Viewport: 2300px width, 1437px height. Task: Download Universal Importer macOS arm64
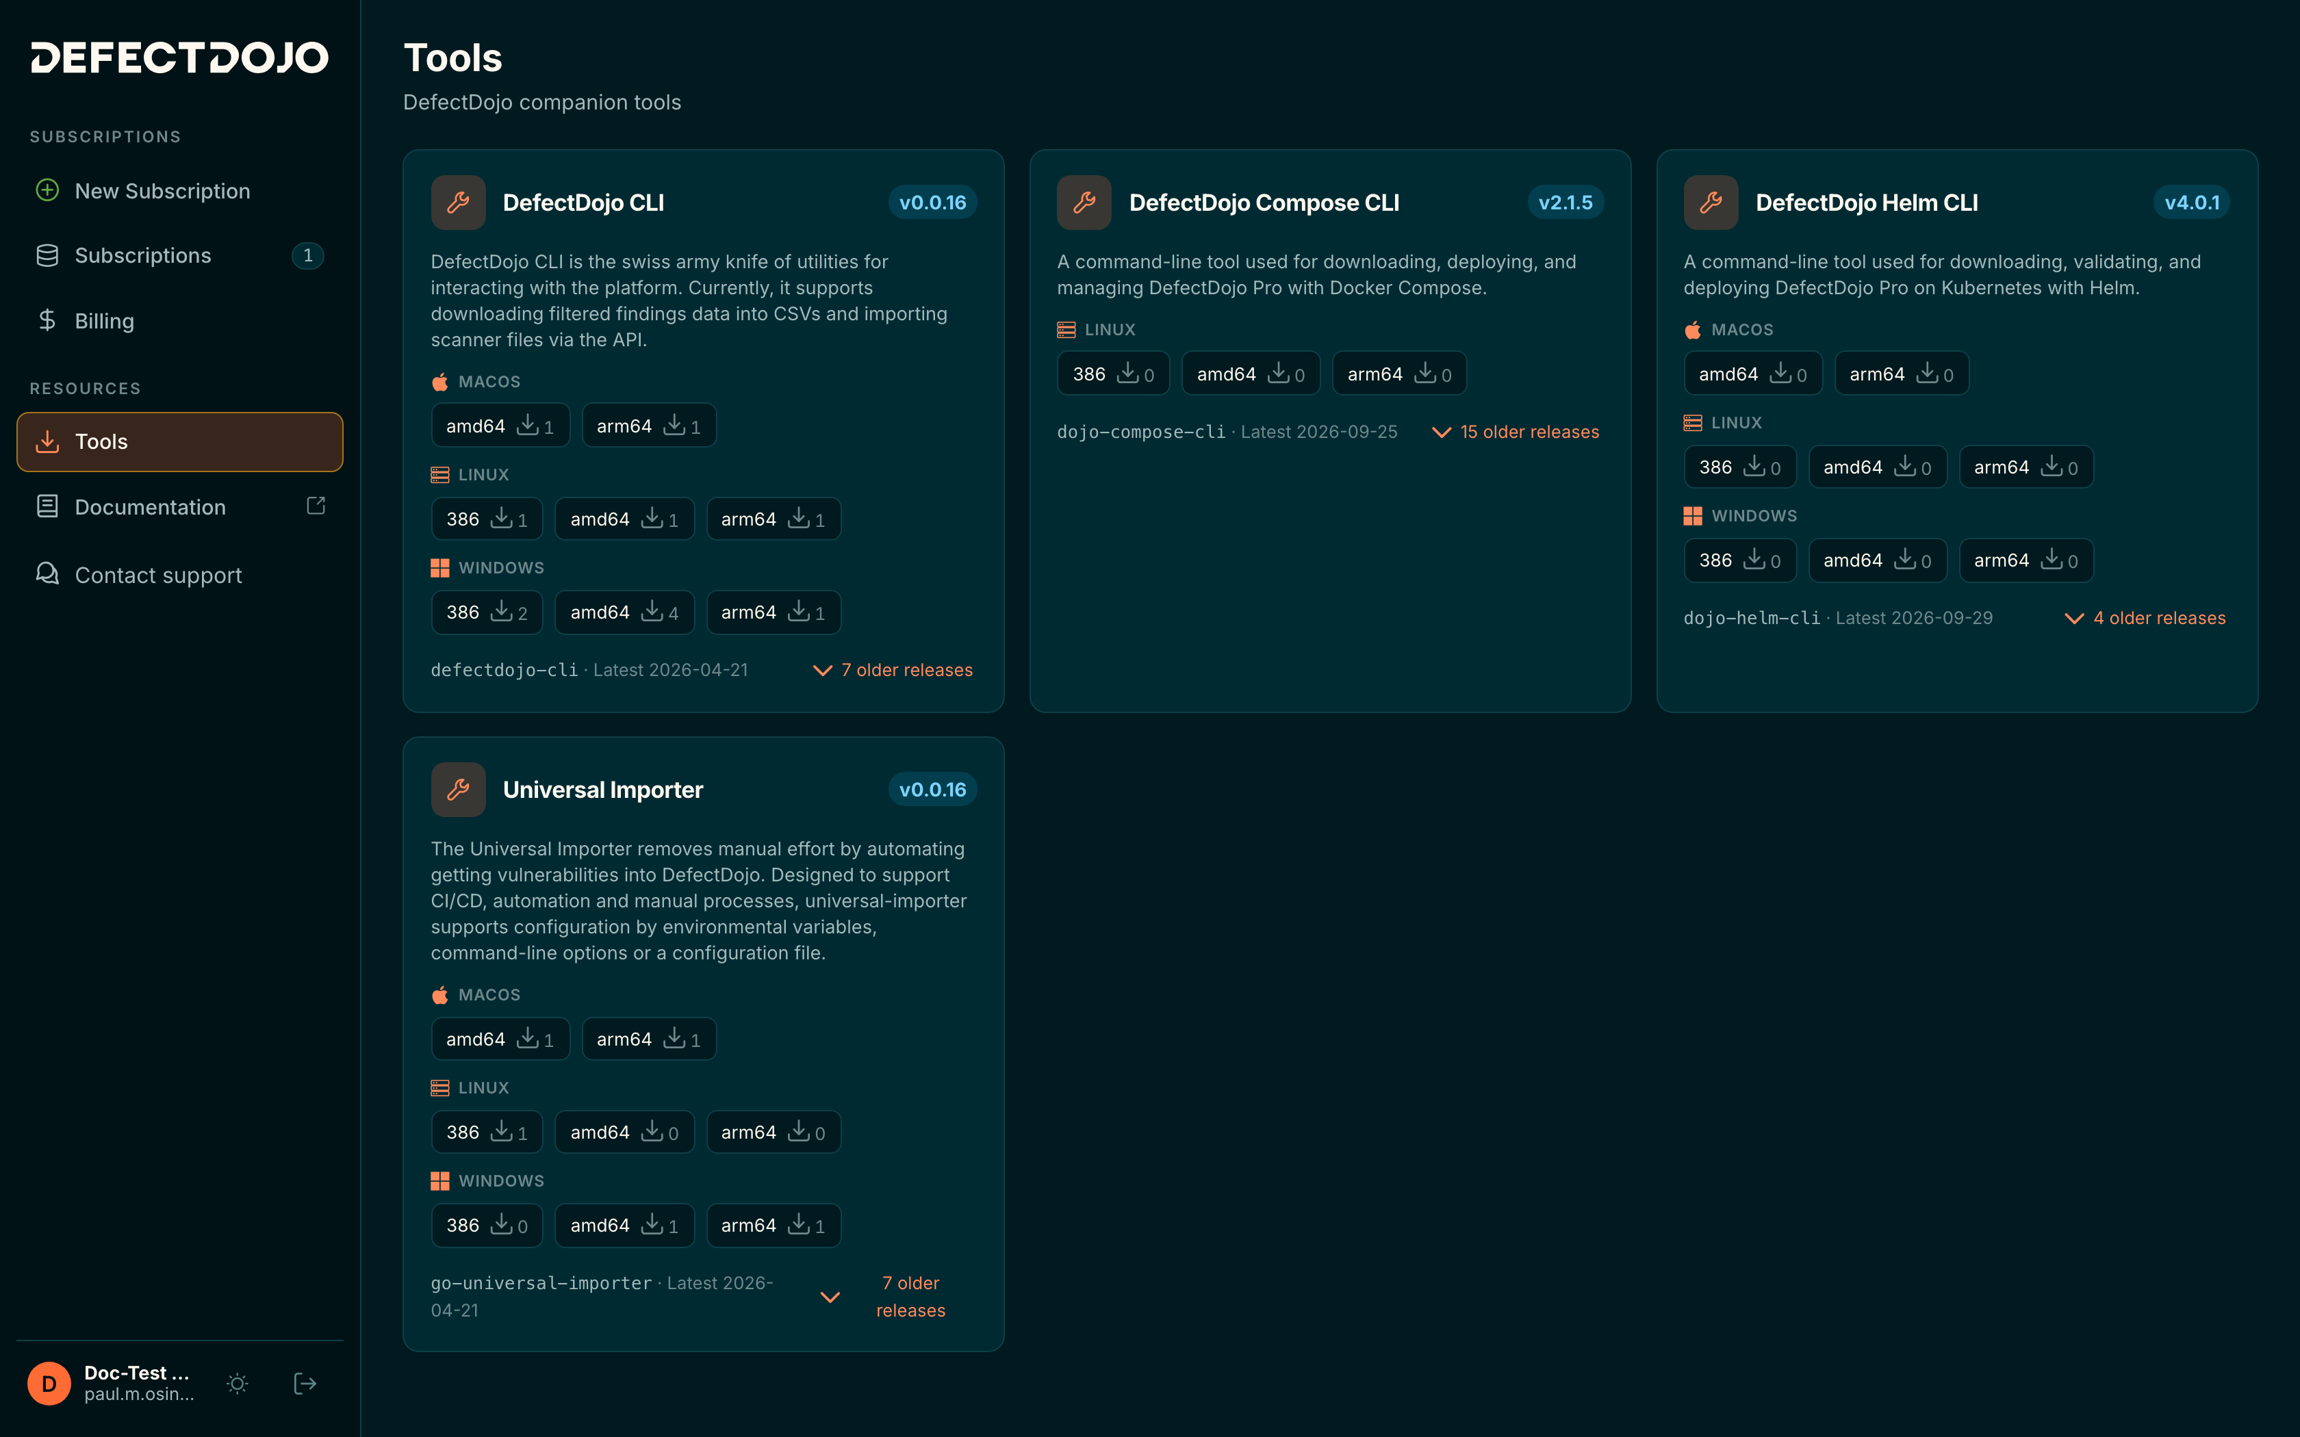click(649, 1039)
